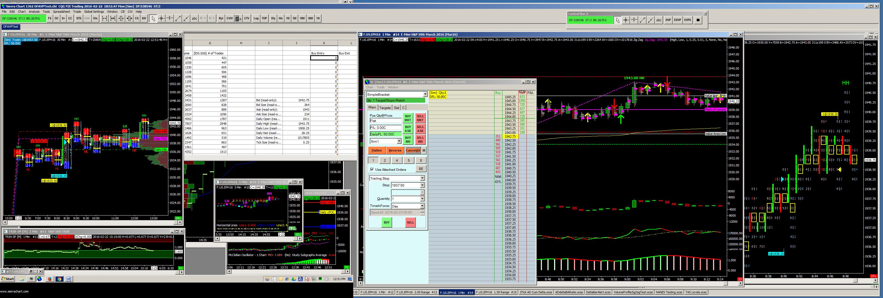This screenshot has height=298, width=883.
Task: Open the Quantity dropdown showing 1
Action: click(x=422, y=199)
